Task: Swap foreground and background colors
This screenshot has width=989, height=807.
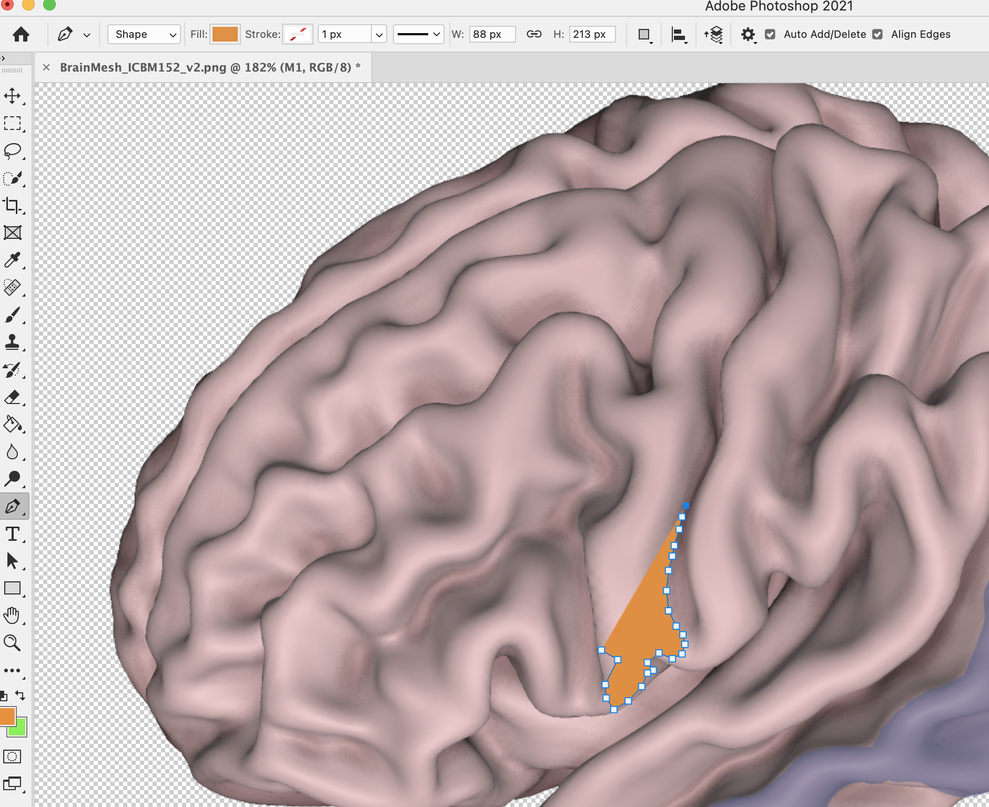Action: (x=20, y=695)
